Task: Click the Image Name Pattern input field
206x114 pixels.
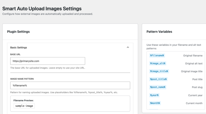Action: (x=70, y=85)
